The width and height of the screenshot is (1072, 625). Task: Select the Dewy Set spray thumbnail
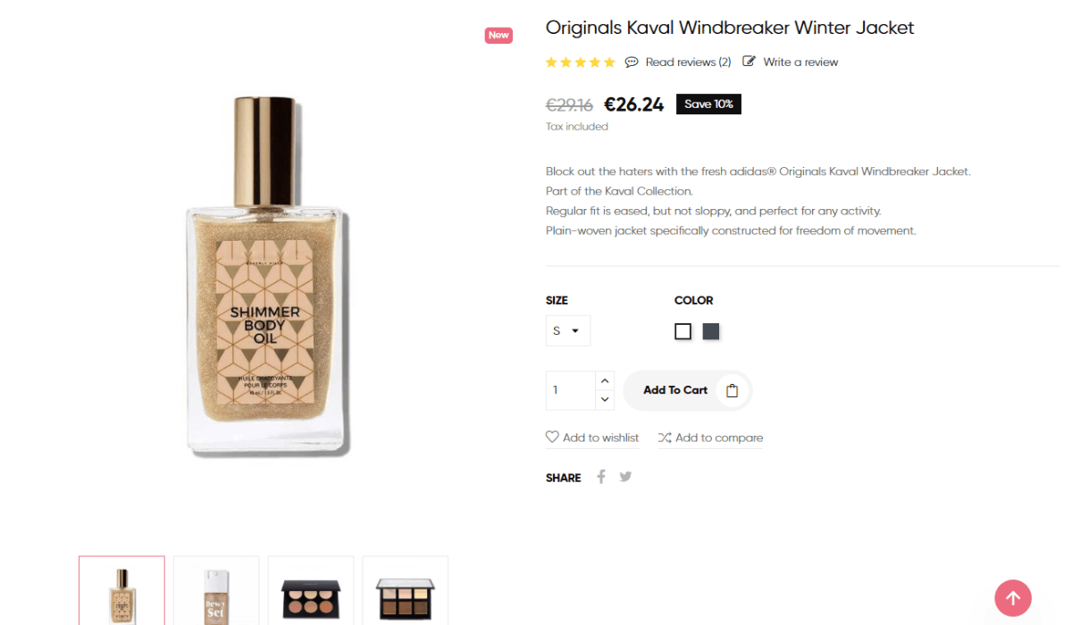point(216,590)
